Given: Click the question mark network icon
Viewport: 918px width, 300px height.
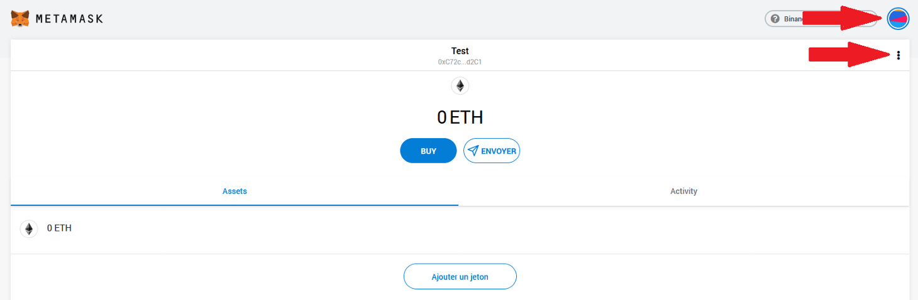Looking at the screenshot, I should coord(775,19).
